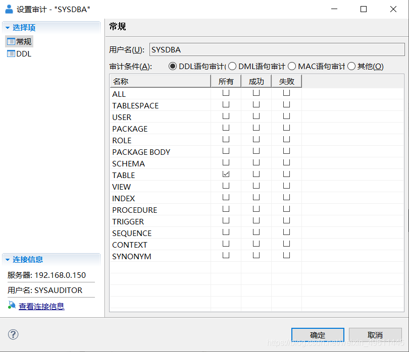Click the 用户名: SYSAUDITOR text
The width and height of the screenshot is (409, 352).
pyautogui.click(x=45, y=290)
